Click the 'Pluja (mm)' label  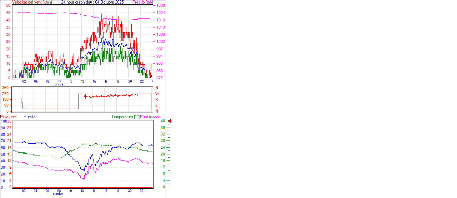point(9,117)
